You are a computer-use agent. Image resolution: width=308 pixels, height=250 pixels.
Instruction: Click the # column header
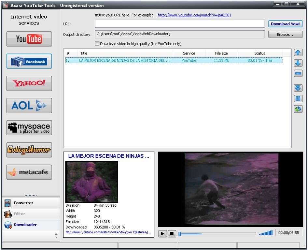coord(70,53)
